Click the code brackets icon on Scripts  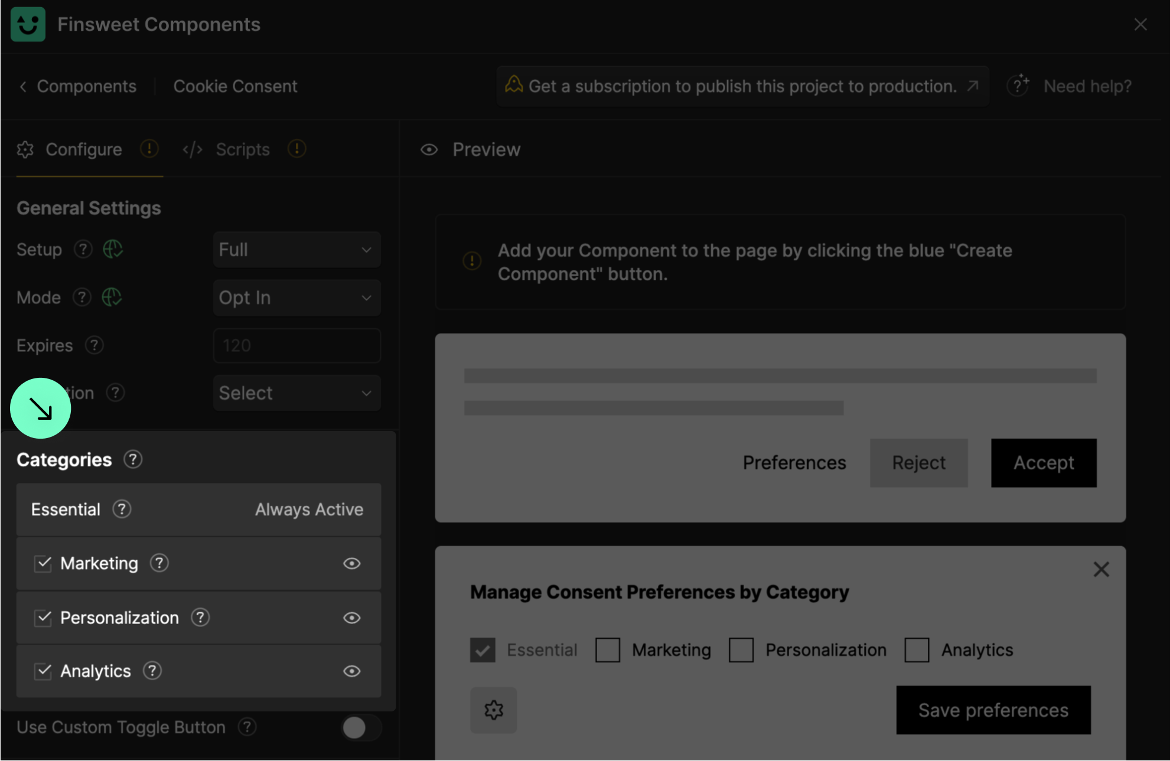tap(193, 149)
